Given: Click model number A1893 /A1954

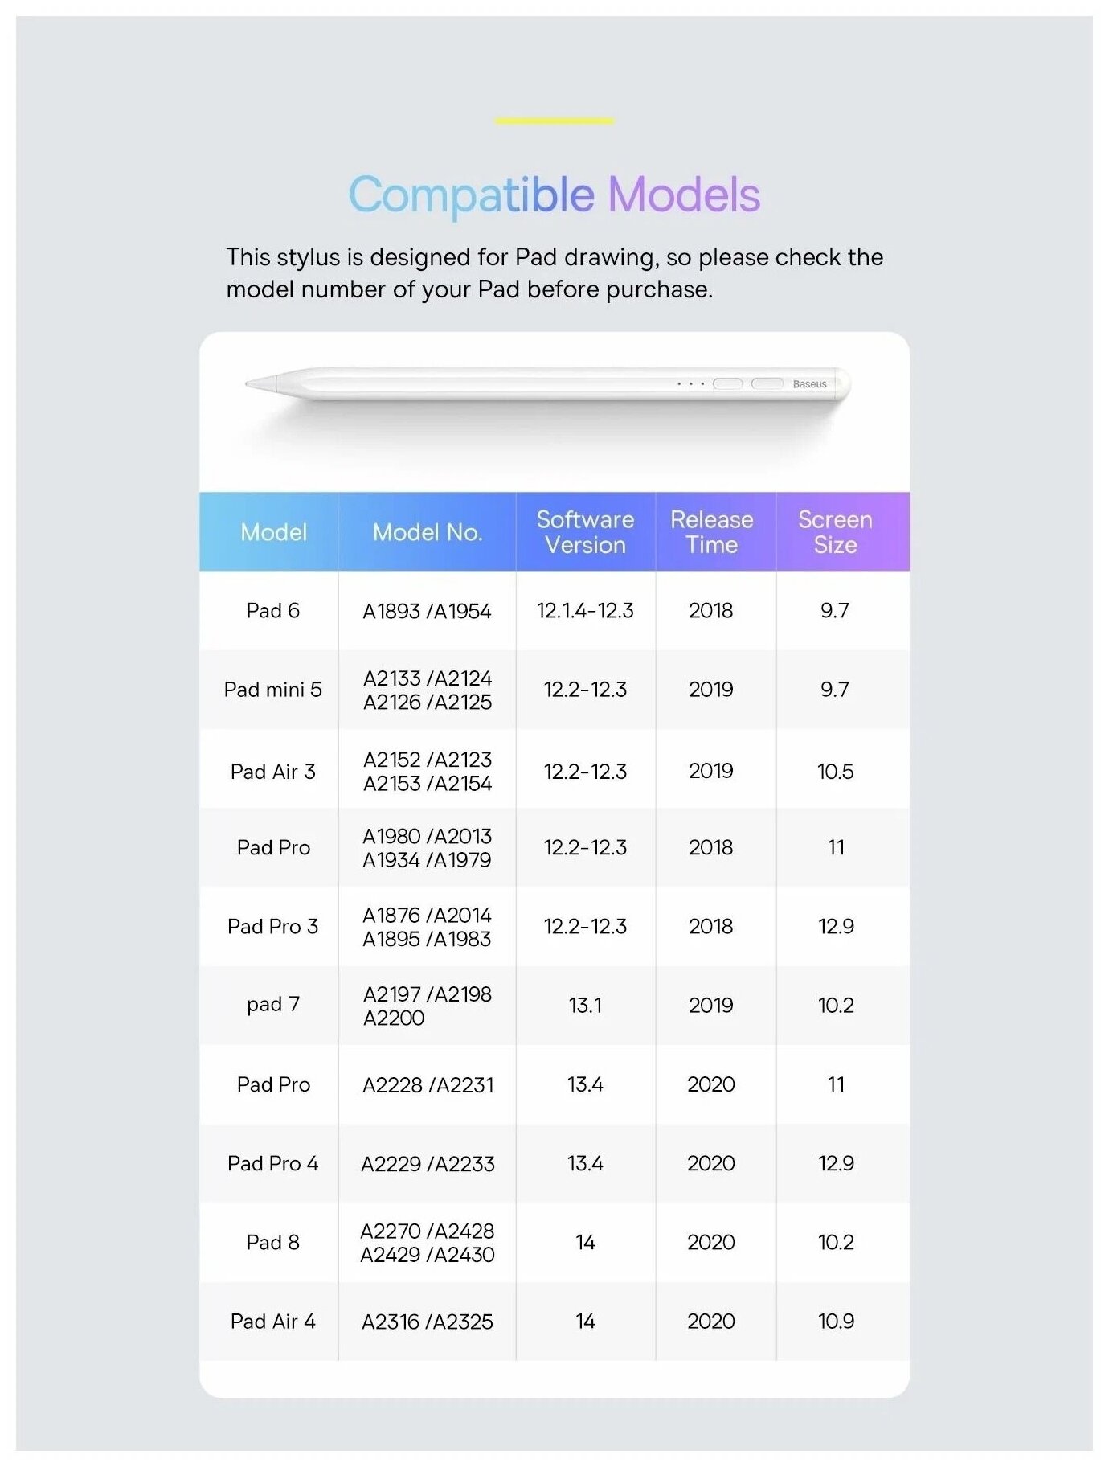Looking at the screenshot, I should pyautogui.click(x=427, y=612).
